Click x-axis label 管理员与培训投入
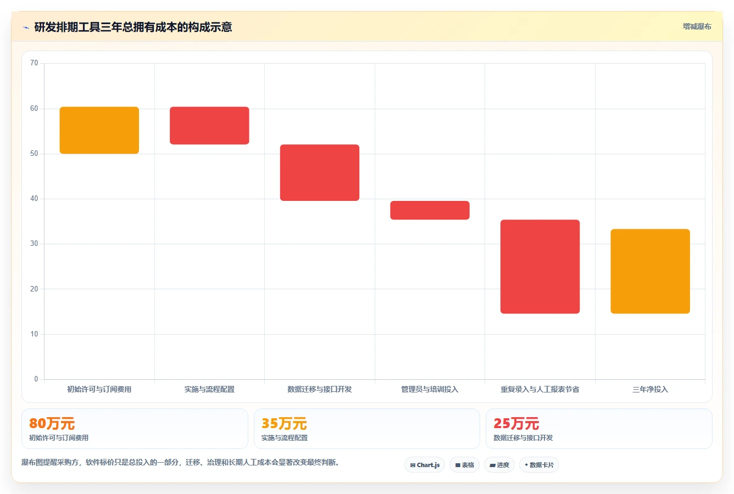 click(430, 389)
